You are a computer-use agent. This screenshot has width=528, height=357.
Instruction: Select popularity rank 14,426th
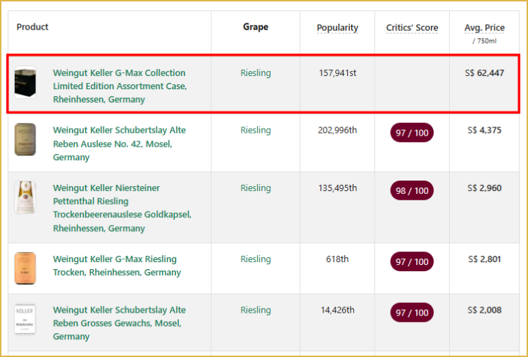(x=337, y=310)
